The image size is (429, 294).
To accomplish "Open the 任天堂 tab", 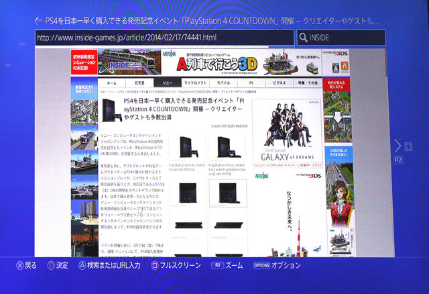I will [139, 83].
